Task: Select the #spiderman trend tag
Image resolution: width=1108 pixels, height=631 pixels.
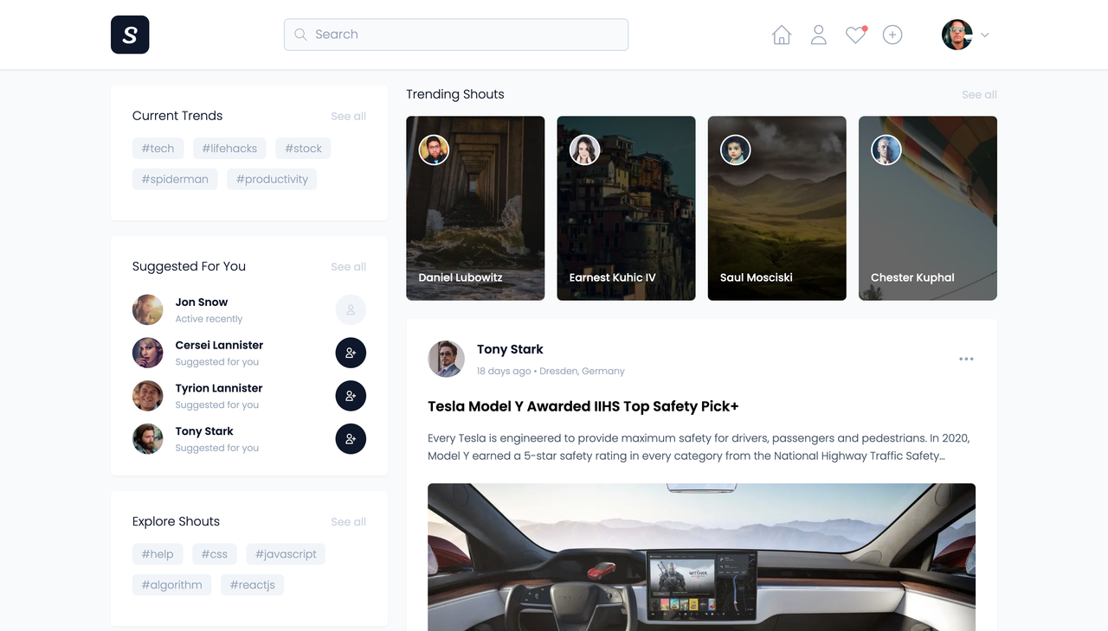Action: pyautogui.click(x=175, y=179)
